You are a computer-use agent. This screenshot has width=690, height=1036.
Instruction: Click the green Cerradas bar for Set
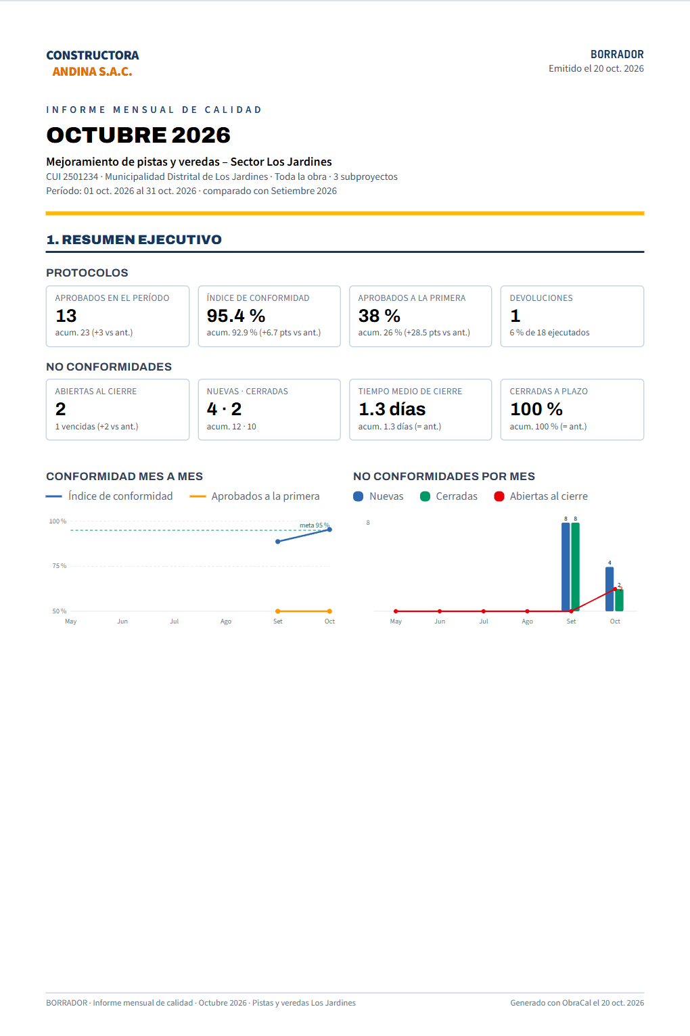(576, 567)
